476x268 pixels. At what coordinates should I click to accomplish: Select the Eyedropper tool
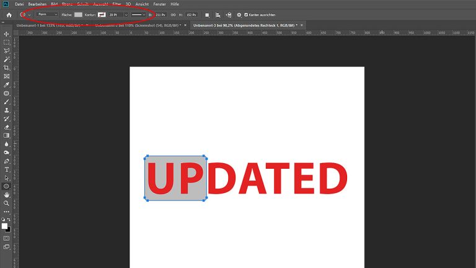click(6, 85)
